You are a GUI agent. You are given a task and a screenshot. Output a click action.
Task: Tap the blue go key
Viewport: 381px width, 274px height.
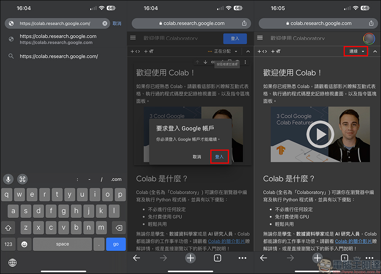(x=116, y=244)
